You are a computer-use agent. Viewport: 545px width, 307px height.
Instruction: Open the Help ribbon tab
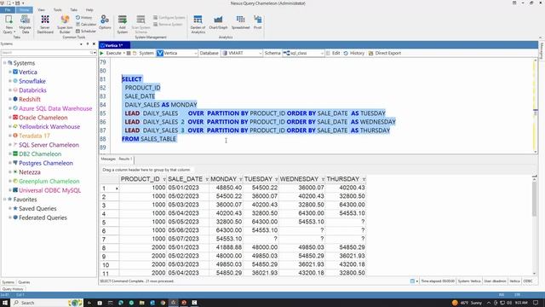[89, 10]
